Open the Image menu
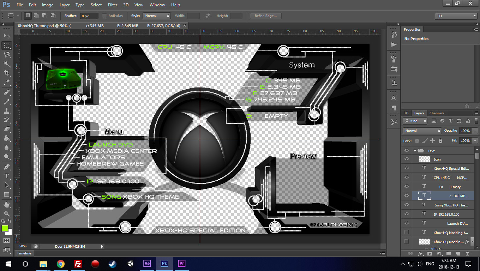Image resolution: width=480 pixels, height=271 pixels. pos(48,5)
